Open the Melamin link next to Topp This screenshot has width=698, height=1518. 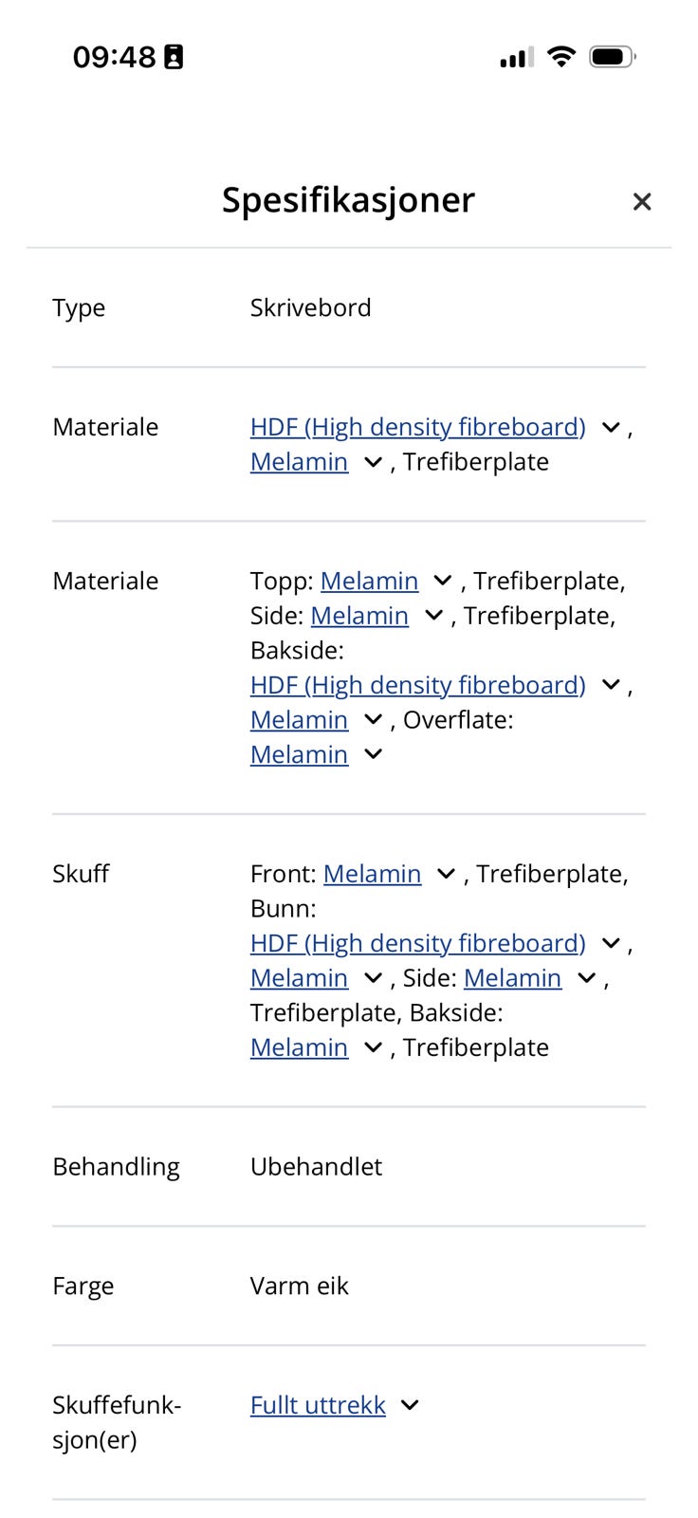pyautogui.click(x=370, y=581)
